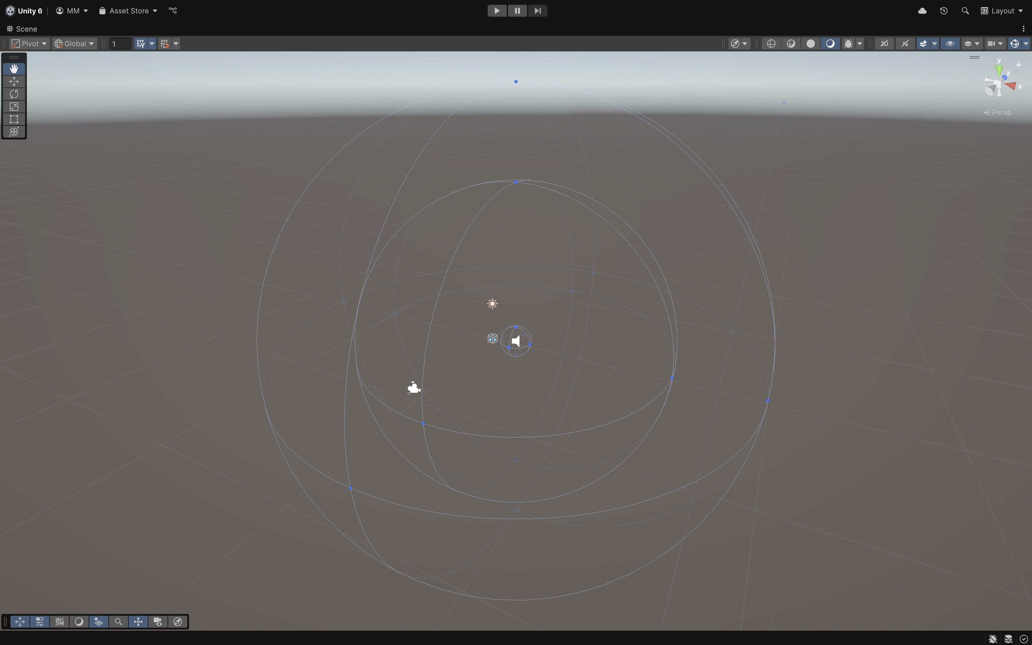Click the grid snap value field
1032x645 pixels.
pos(119,44)
